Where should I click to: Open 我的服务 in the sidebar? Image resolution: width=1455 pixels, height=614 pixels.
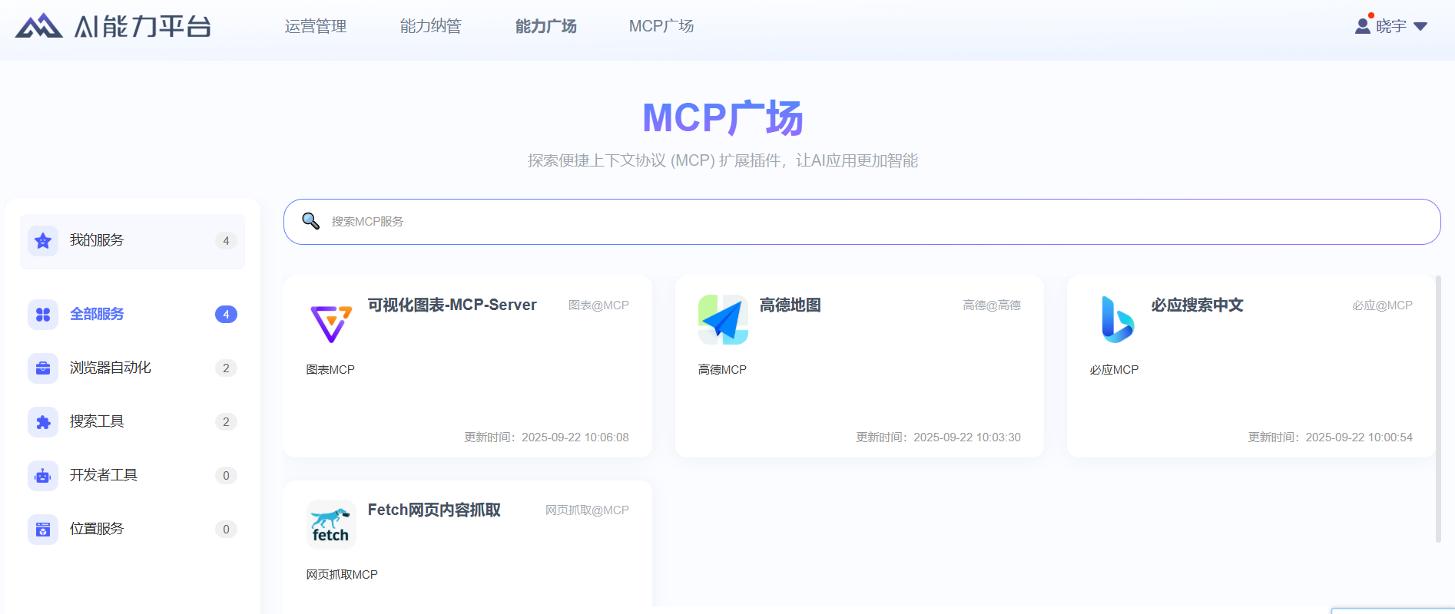click(x=132, y=241)
